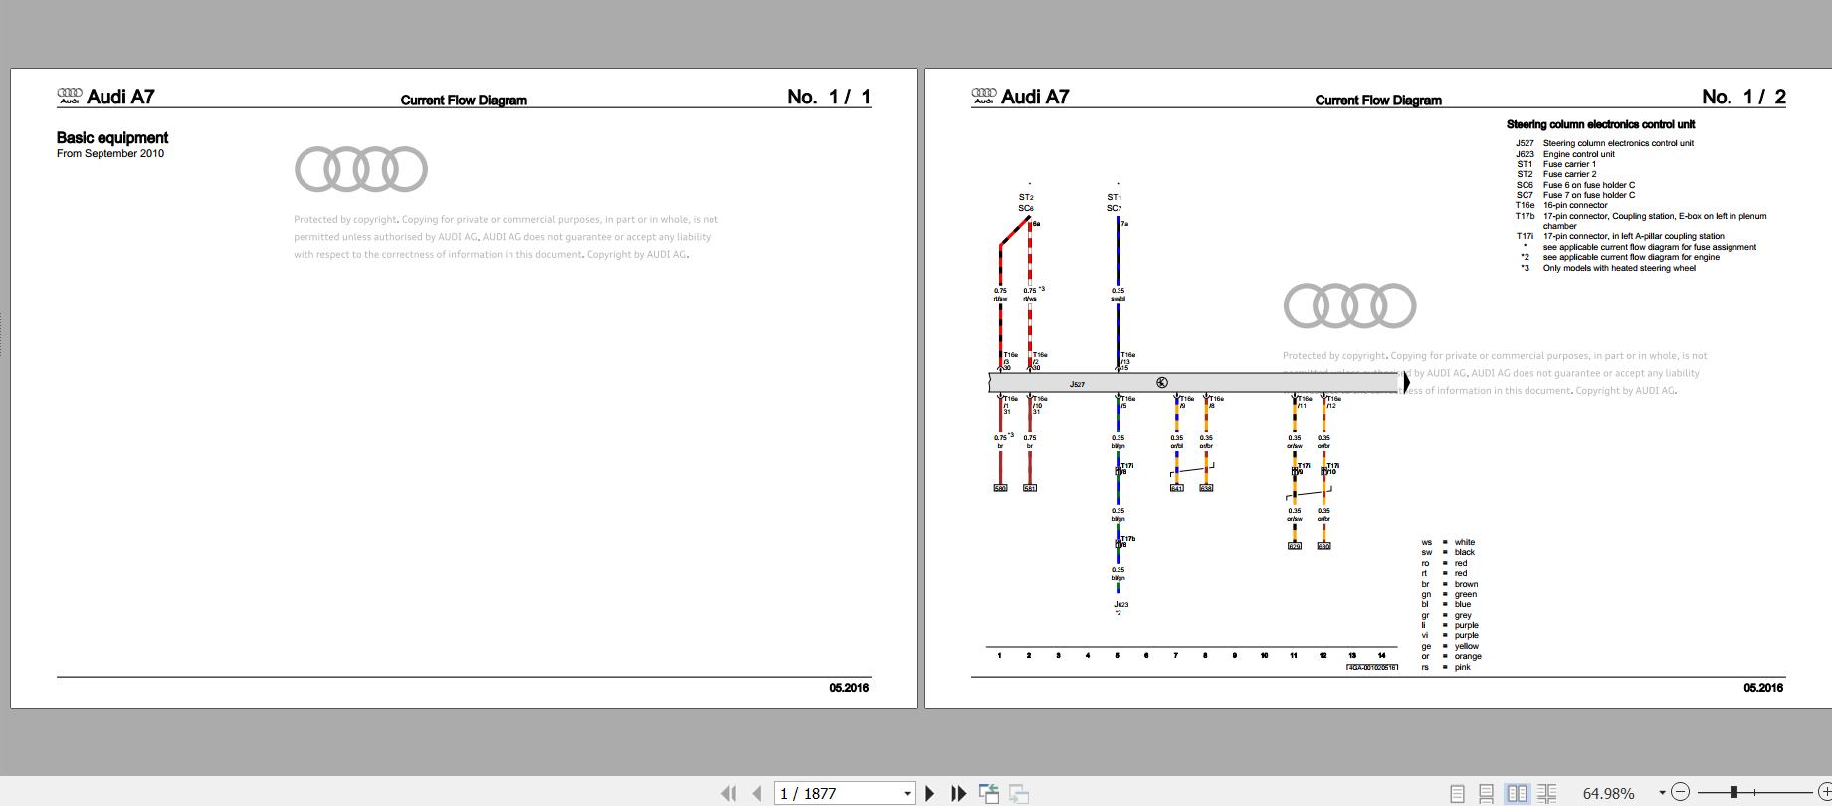Image resolution: width=1832 pixels, height=806 pixels.
Task: Click the ST1 SC7 fuse label
Action: pyautogui.click(x=1114, y=203)
